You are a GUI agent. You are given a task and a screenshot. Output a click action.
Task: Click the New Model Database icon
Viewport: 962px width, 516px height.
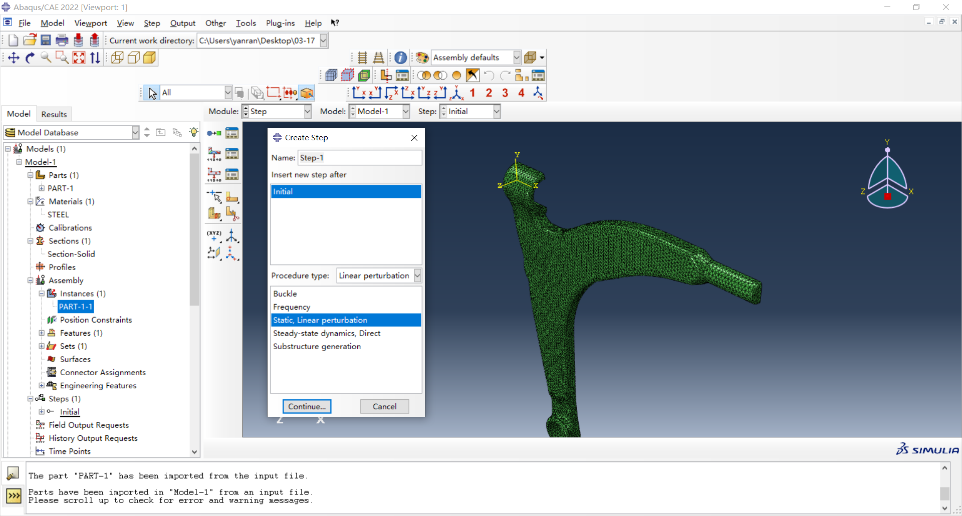tap(14, 41)
